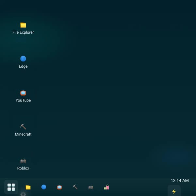
Task: Open the Roblox desktop shortcut
Action: tap(23, 164)
